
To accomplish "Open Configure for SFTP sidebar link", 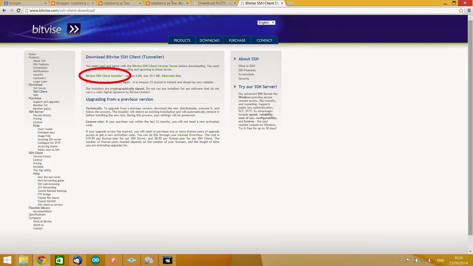I will point(49,143).
